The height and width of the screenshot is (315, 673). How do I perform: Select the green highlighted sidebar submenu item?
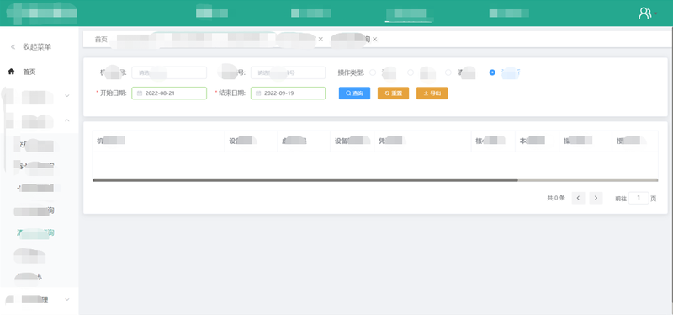click(35, 233)
